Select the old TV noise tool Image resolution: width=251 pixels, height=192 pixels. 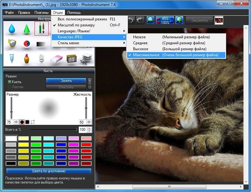(x=72, y=58)
